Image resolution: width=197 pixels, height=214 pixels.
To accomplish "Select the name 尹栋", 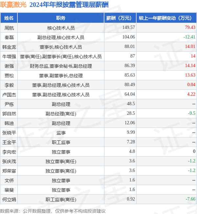I will click(x=9, y=104).
